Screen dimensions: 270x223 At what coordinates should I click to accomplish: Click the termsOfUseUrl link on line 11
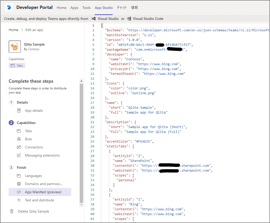coord(164,74)
